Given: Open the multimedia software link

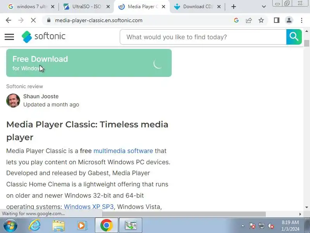Looking at the screenshot, I should pos(123,151).
